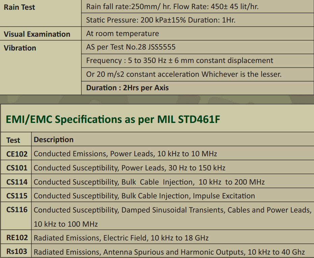Select the Vibration row label
The height and width of the screenshot is (258, 314).
(x=20, y=48)
